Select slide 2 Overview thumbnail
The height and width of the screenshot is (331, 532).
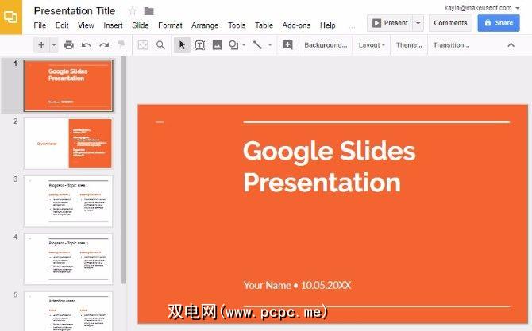pos(67,144)
